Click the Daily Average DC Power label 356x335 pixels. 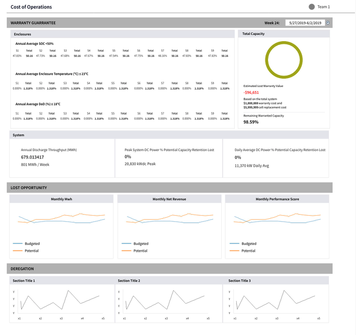pyautogui.click(x=280, y=150)
